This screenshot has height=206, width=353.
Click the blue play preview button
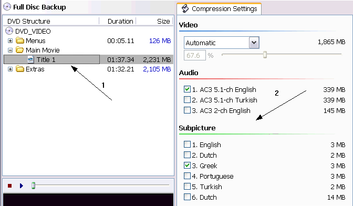click(x=22, y=186)
